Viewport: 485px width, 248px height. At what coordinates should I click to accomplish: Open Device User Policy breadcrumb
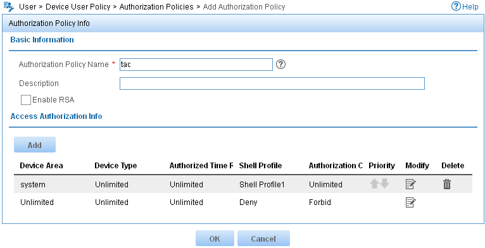[x=78, y=7]
